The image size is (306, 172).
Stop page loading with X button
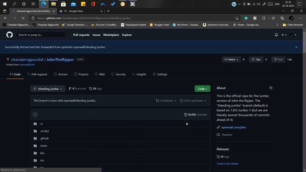[x=23, y=18]
